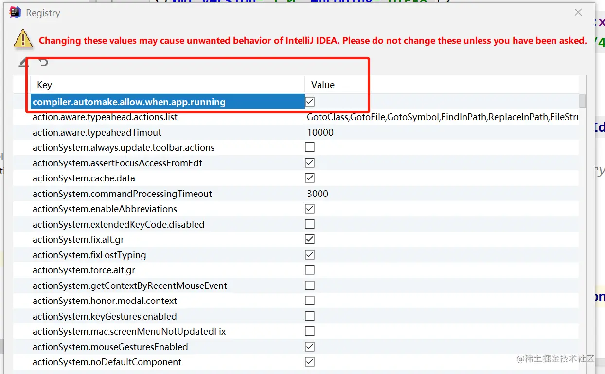Viewport: 605px width, 374px height.
Task: Click the IntelliJ IDEA logo in title bar
Action: point(15,13)
